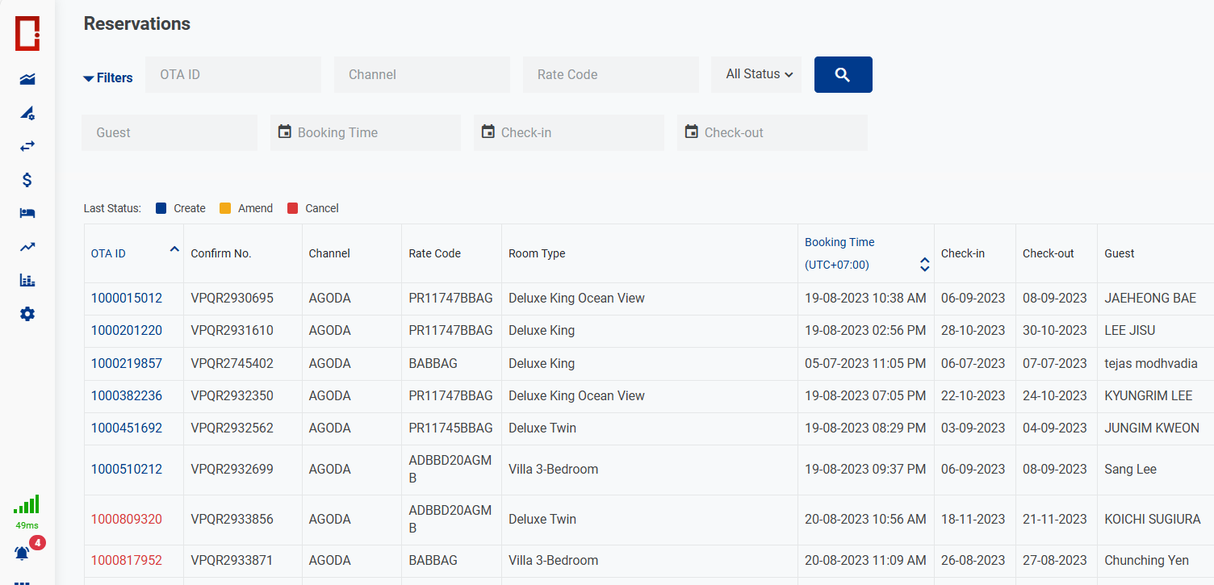Viewport: 1214px width, 585px height.
Task: Open the Check-out date picker field
Action: (x=772, y=133)
